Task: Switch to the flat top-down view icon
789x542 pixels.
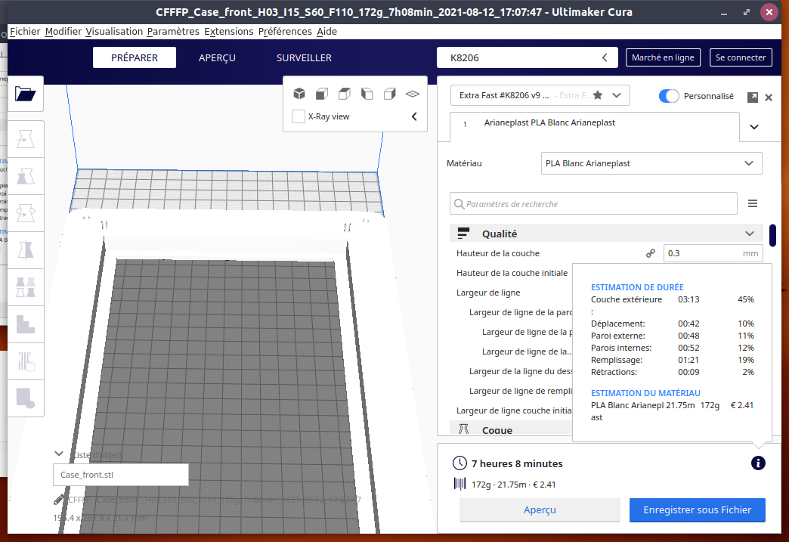Action: pyautogui.click(x=413, y=94)
